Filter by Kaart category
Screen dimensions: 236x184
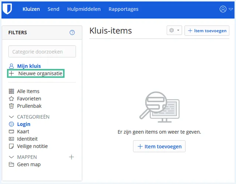coord(23,132)
